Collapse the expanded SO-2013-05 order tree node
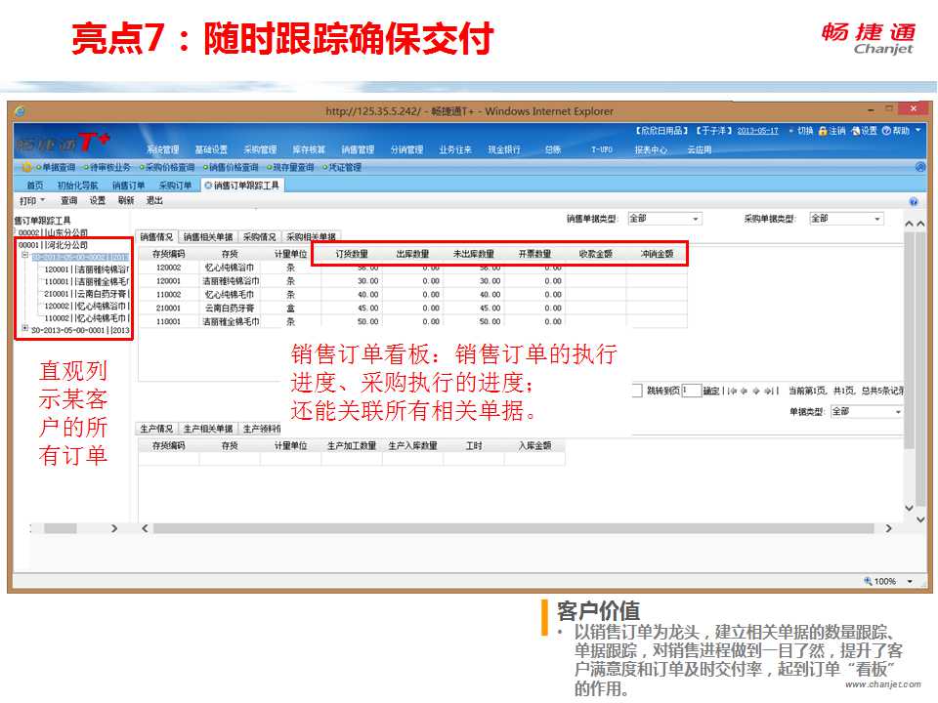This screenshot has width=938, height=703. click(x=24, y=257)
